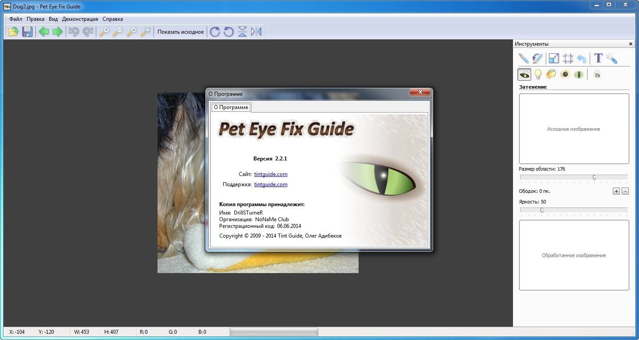Click the 06.06.2014 registration code
639x340 pixels.
pos(289,226)
